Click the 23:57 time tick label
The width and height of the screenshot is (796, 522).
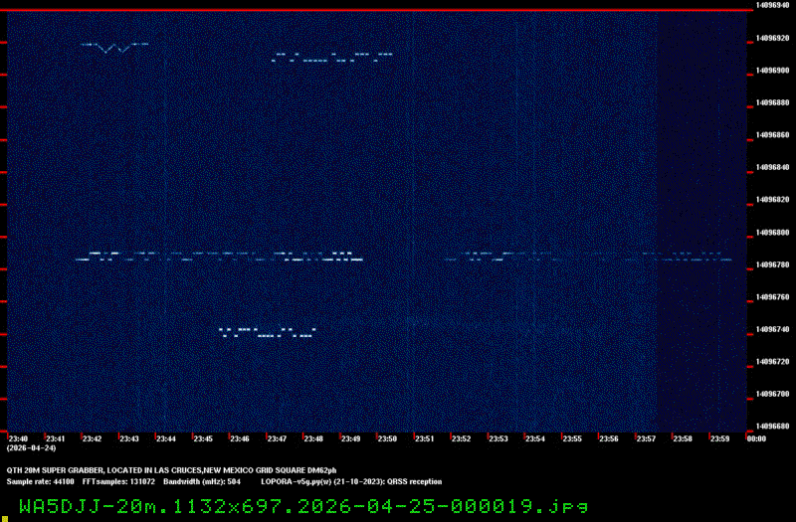point(645,438)
